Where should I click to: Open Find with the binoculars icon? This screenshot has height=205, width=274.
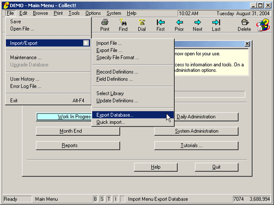123,22
